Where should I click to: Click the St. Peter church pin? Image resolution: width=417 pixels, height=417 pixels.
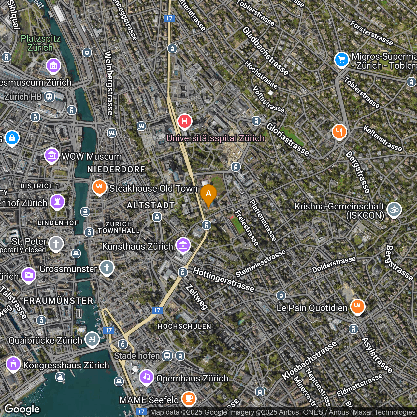[56, 244]
